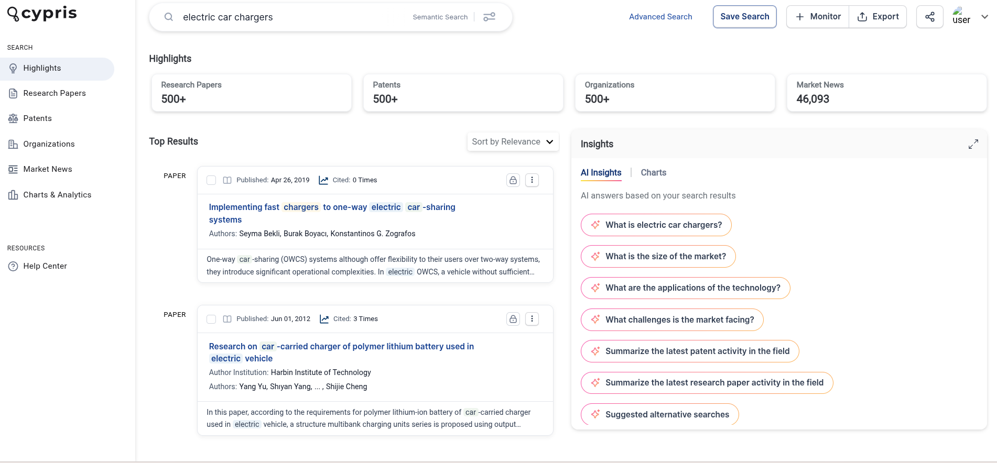Click Semantic Search label
Image resolution: width=997 pixels, height=463 pixels.
[440, 17]
